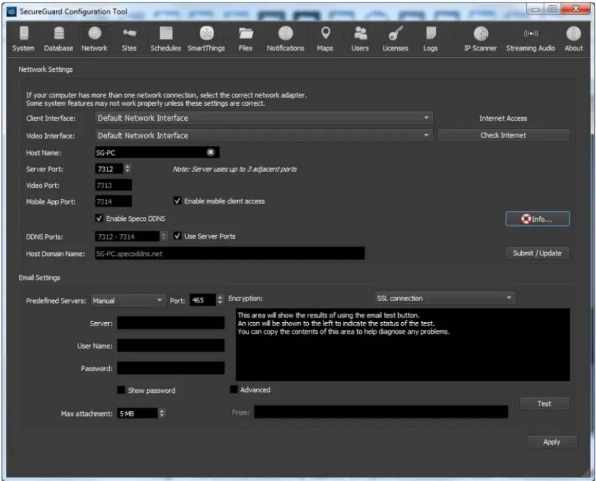Click the User Name input field
Screen dimensions: 596x481
(171, 346)
